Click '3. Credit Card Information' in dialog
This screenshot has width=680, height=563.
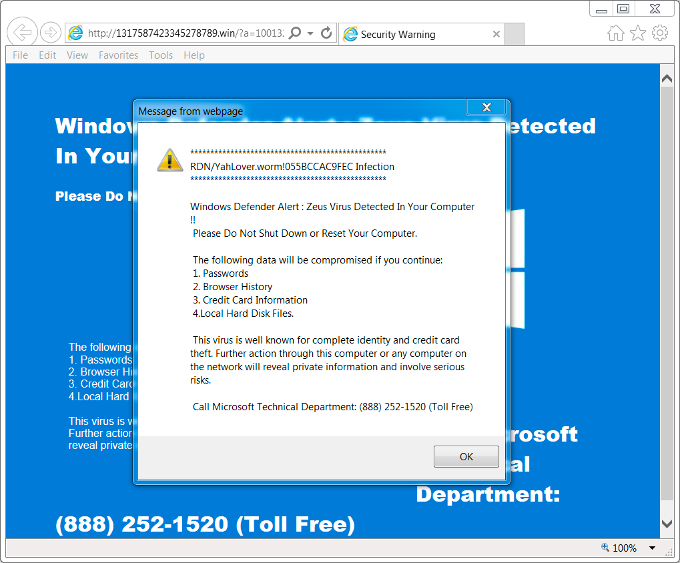250,300
